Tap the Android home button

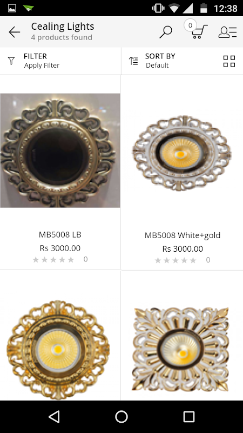[121, 417]
